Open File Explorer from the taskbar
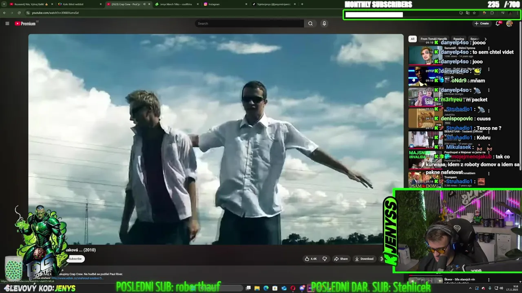Viewport: 522px width, 293px height. click(257, 288)
